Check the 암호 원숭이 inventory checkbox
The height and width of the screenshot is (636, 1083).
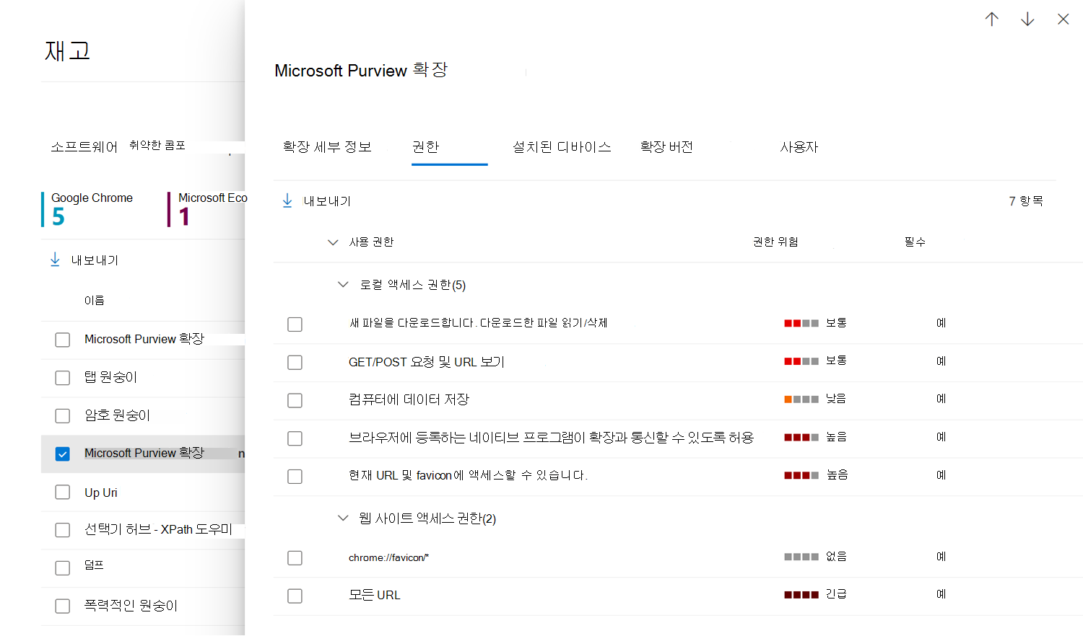63,416
